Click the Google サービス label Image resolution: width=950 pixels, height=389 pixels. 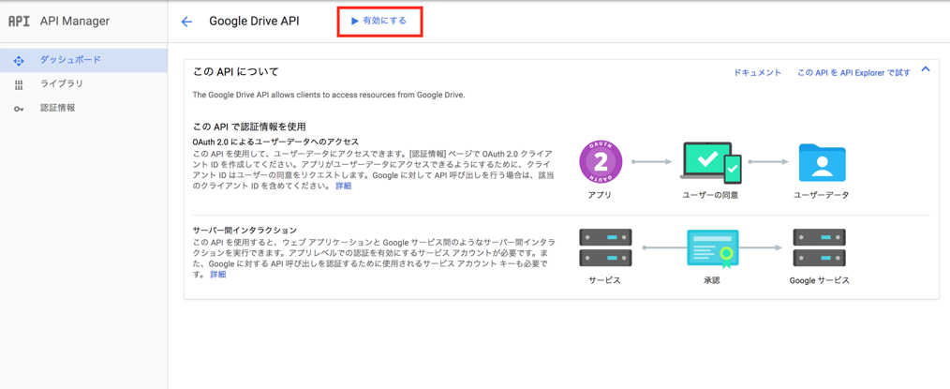pos(820,280)
